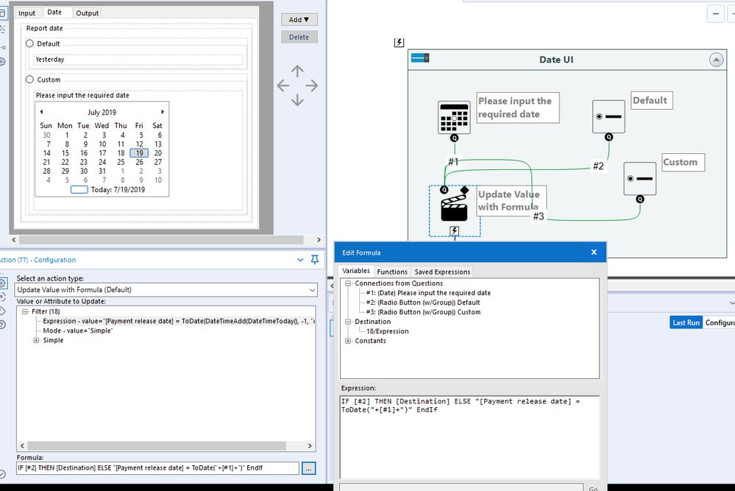Select the Custom radio button tool on canvas

click(639, 179)
